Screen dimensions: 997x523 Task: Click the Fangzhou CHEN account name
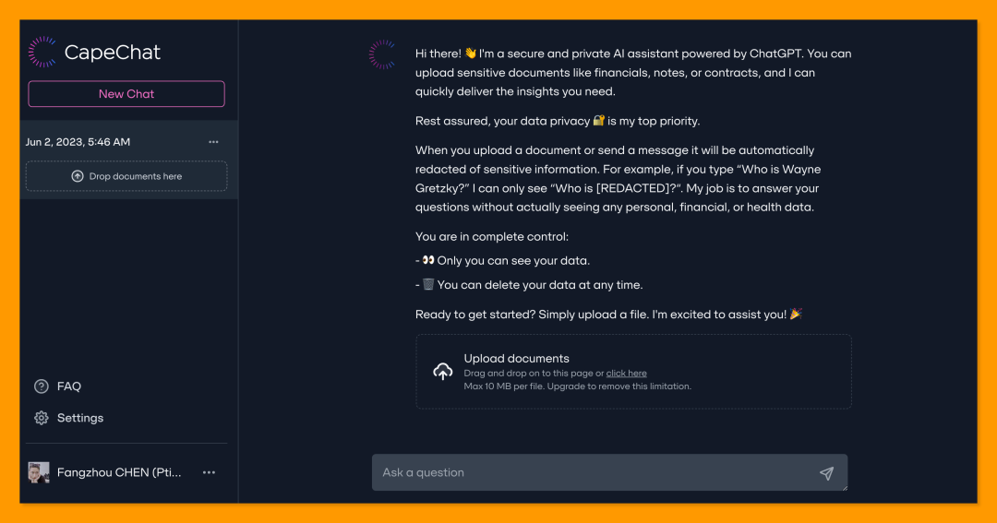point(119,472)
